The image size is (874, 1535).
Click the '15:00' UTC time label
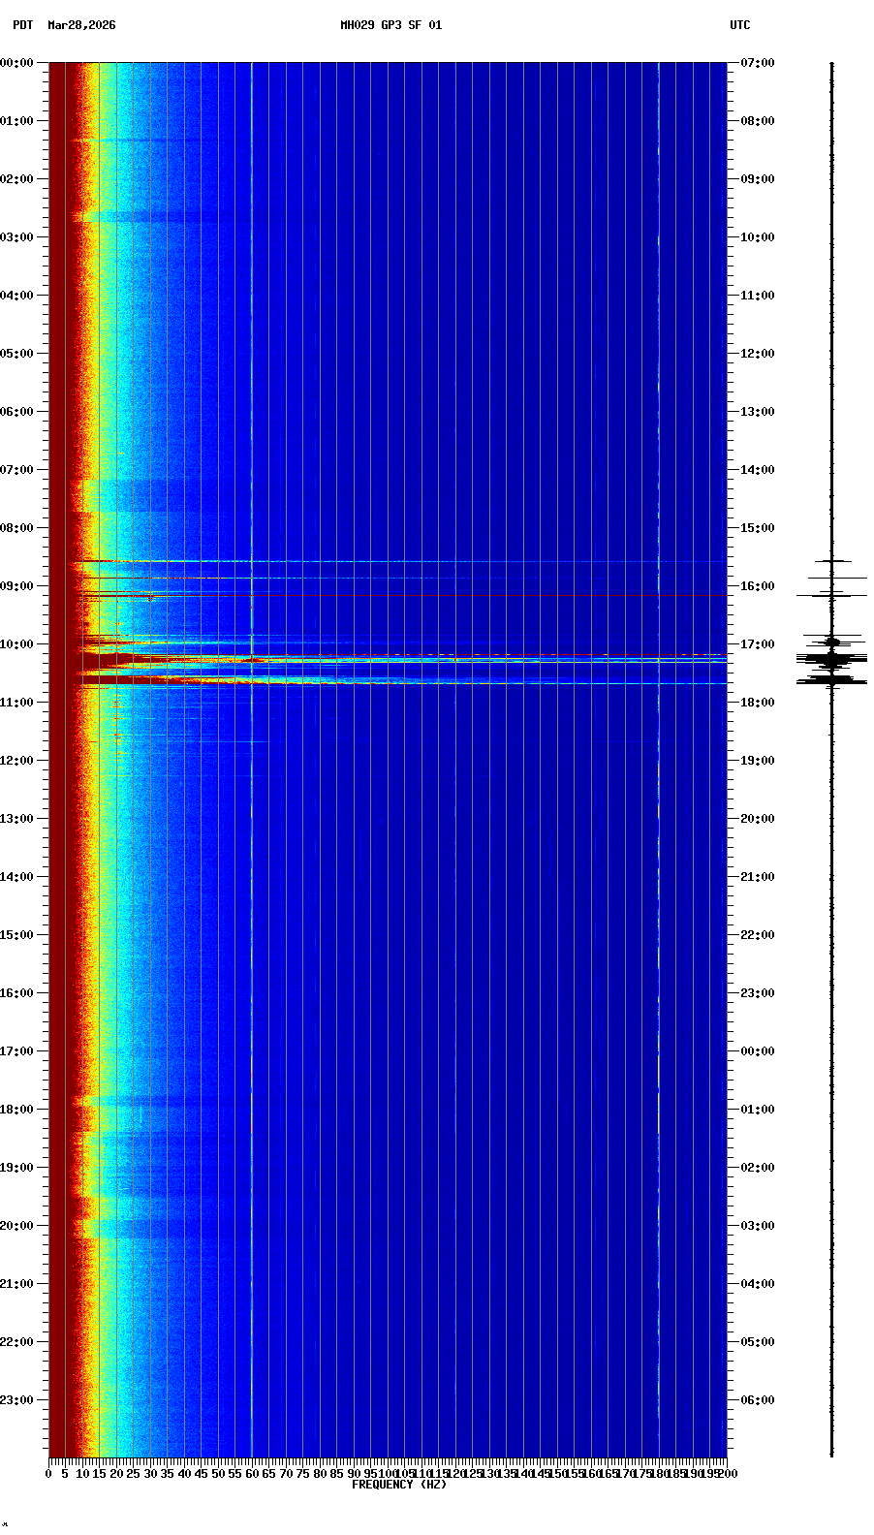point(758,528)
